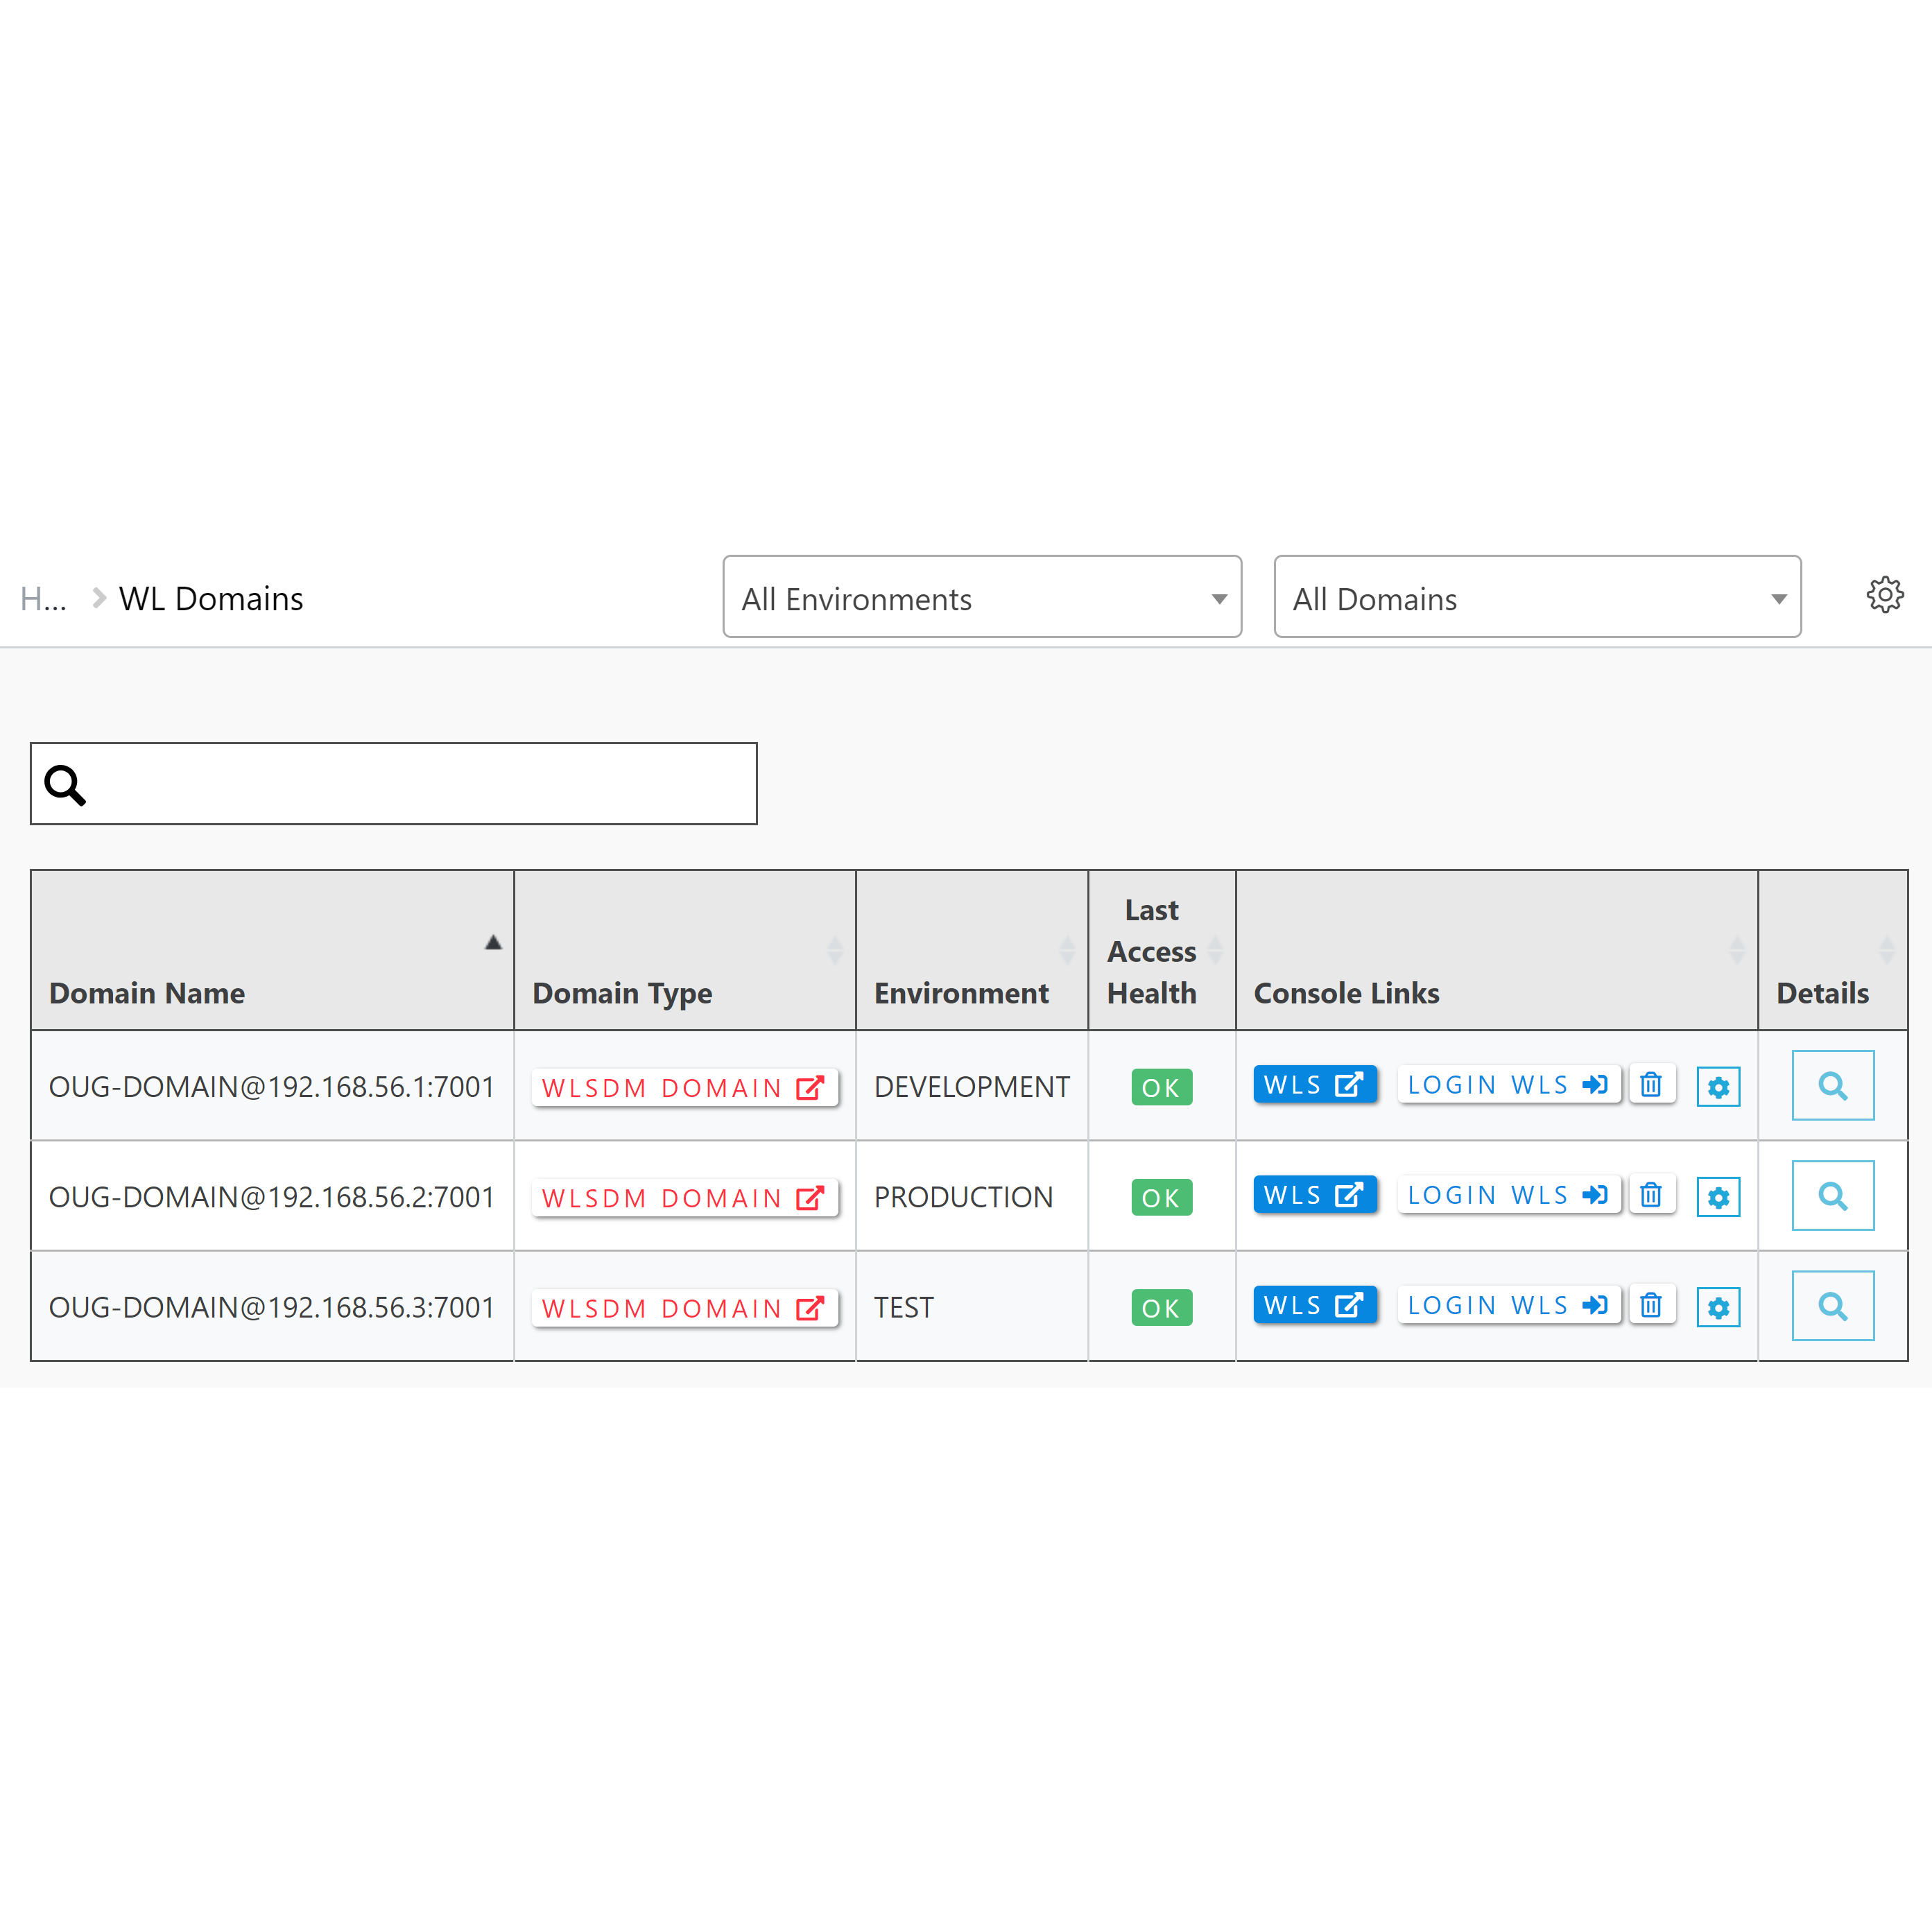Sort the table by Domain Name arrow
Viewport: 1932px width, 1932px height.
pyautogui.click(x=493, y=942)
